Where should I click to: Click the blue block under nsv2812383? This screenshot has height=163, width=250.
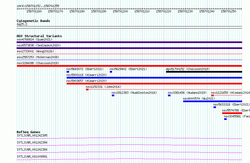click(113, 95)
